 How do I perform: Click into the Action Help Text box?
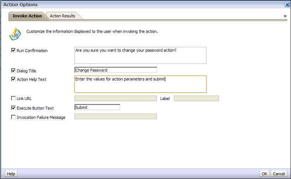[x=140, y=84]
